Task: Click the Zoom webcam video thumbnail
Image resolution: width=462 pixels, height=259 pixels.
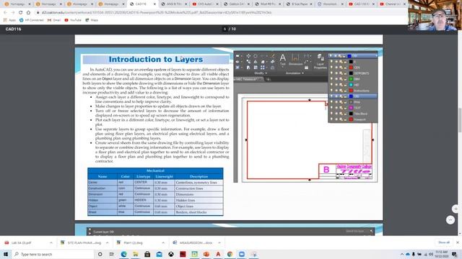Action: pos(435,15)
